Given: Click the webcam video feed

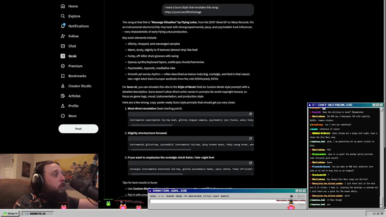Looking at the screenshot, I should coord(49,181).
